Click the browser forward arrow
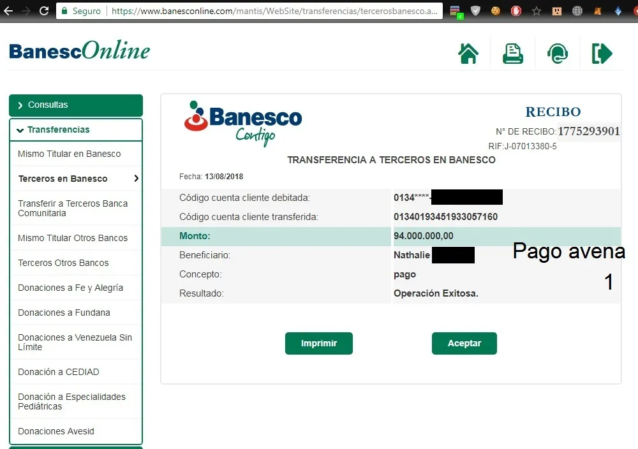Viewport: 638px width, 449px height. (x=26, y=11)
